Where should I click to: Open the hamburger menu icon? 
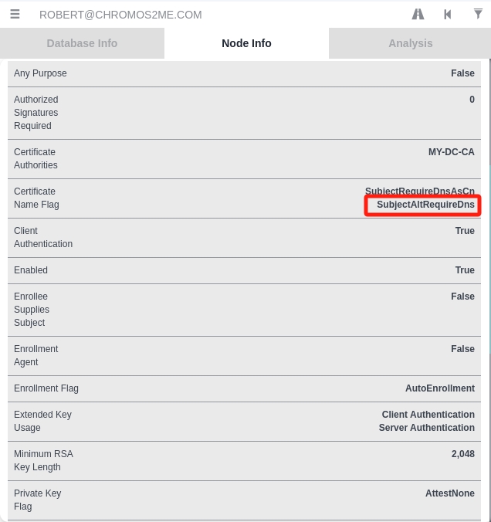tap(15, 15)
